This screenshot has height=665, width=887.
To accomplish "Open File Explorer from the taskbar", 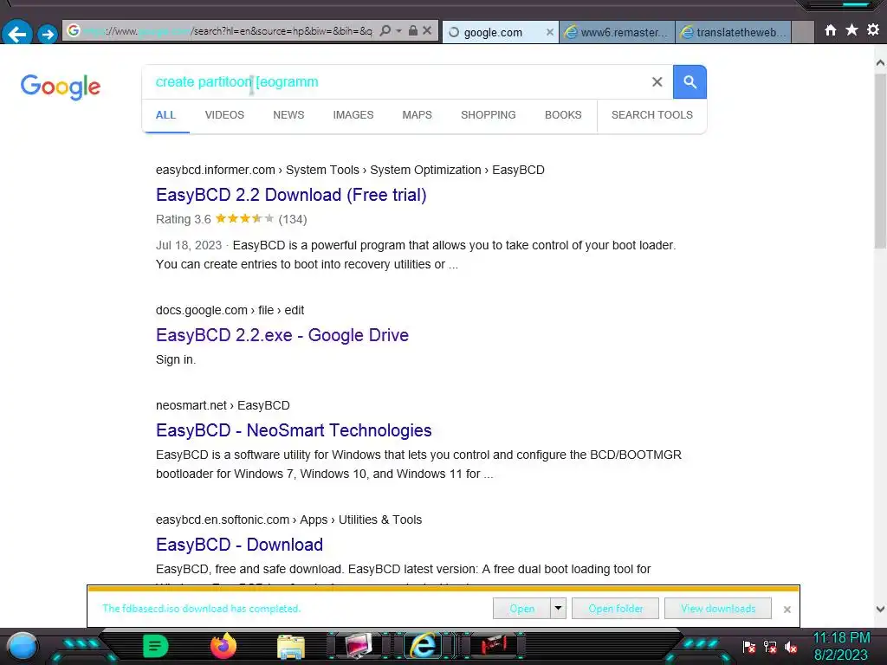I will point(291,646).
